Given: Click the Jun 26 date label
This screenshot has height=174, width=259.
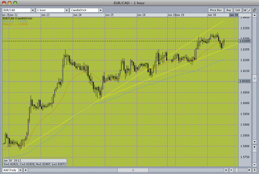Looking at the screenshot, I should tap(141, 15).
